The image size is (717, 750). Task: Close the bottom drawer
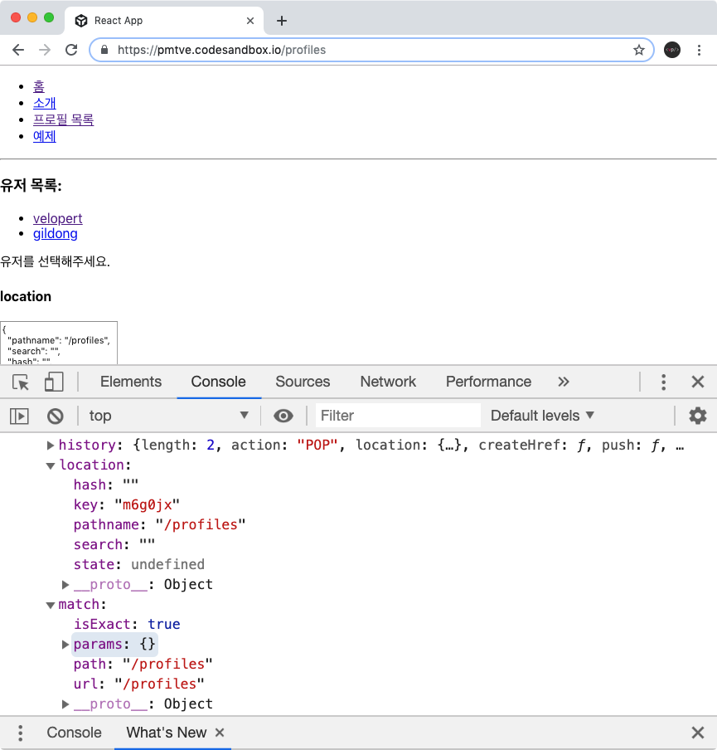698,733
